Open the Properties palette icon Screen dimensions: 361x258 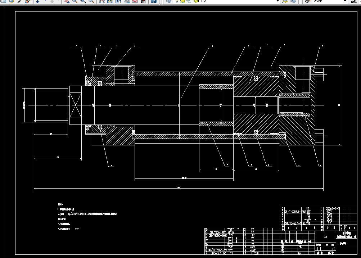(x=102, y=1)
